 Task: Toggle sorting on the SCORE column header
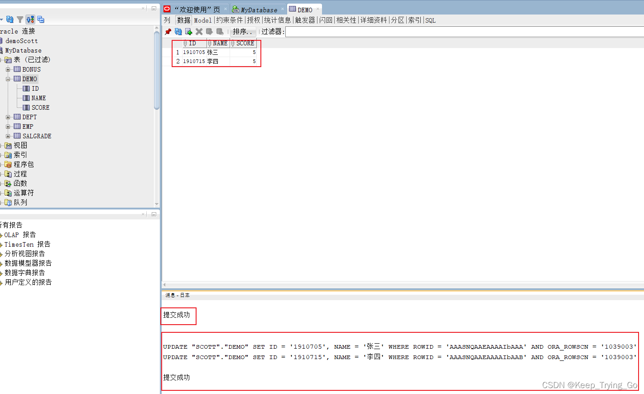(x=245, y=43)
